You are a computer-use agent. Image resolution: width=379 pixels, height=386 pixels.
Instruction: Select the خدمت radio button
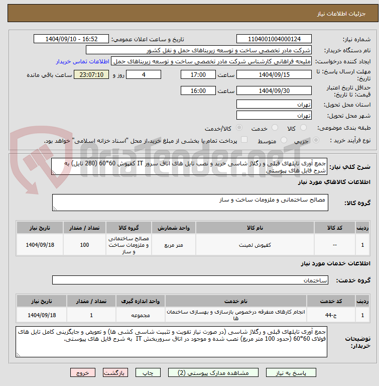pyautogui.click(x=275, y=128)
